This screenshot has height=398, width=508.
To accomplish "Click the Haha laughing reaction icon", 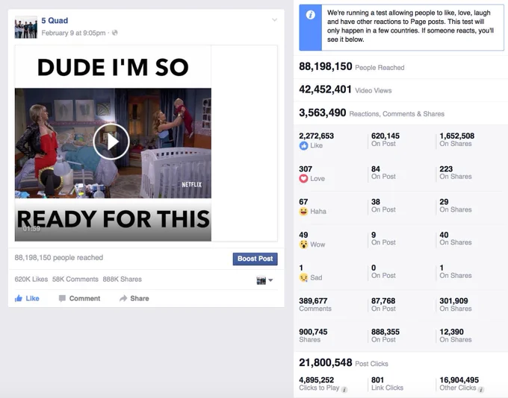I will pos(303,212).
